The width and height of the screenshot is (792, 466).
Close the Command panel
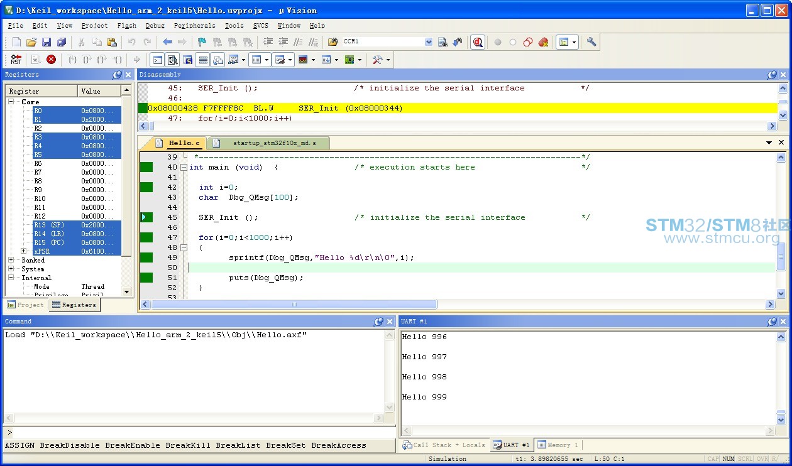[x=390, y=322]
